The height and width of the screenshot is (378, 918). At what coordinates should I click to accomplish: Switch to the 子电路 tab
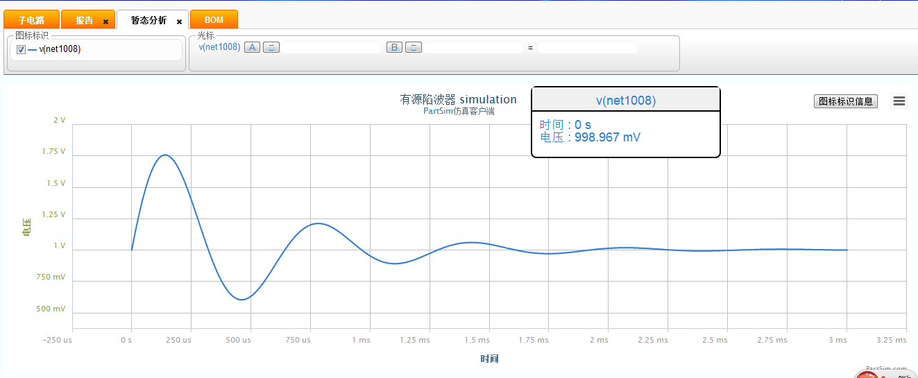[x=31, y=19]
